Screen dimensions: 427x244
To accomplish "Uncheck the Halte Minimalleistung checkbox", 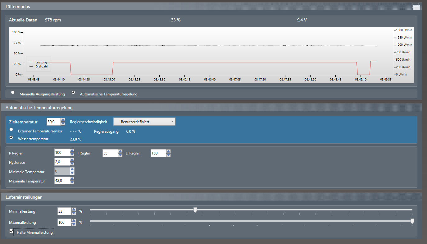I will pos(12,231).
